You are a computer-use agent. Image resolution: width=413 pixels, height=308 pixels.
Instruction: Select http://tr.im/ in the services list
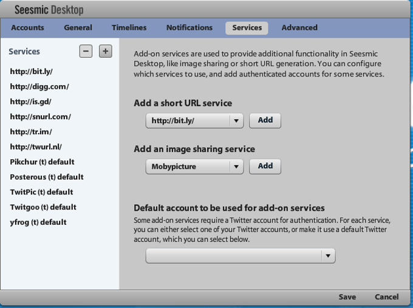click(31, 132)
